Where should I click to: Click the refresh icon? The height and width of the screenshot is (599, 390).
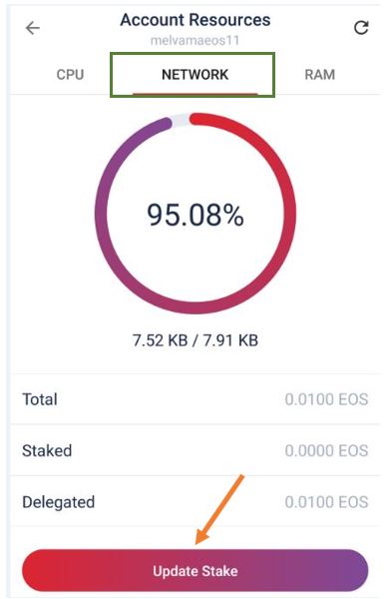click(361, 28)
